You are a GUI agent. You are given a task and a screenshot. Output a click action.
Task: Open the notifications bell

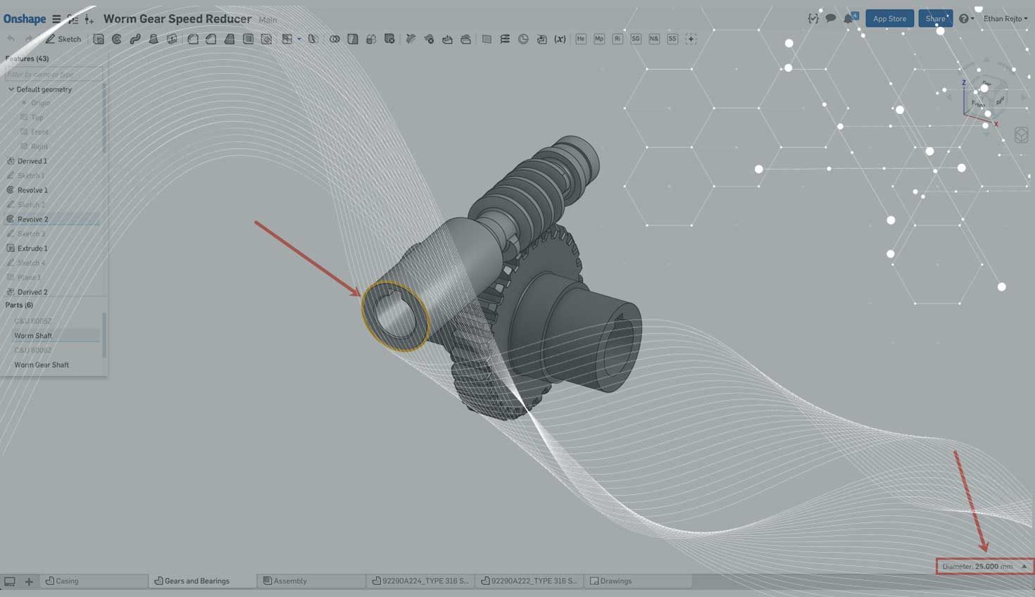point(849,18)
